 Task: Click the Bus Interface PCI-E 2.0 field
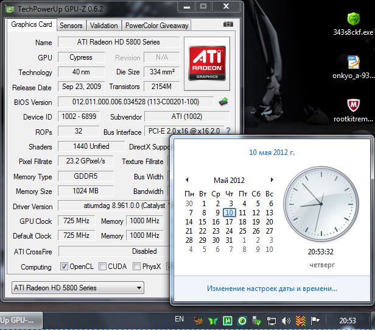tap(184, 131)
